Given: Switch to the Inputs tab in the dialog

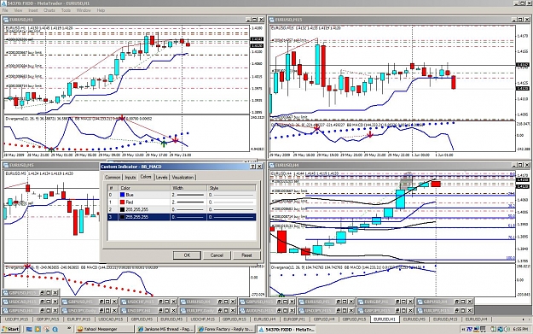Looking at the screenshot, I should (x=130, y=178).
